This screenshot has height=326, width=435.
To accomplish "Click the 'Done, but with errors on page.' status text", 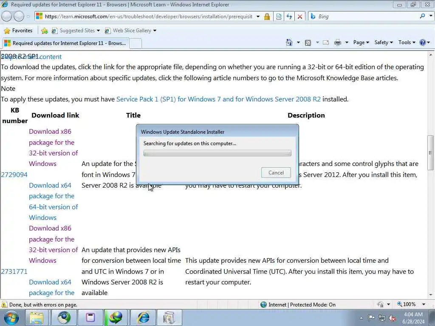I will pyautogui.click(x=43, y=305).
